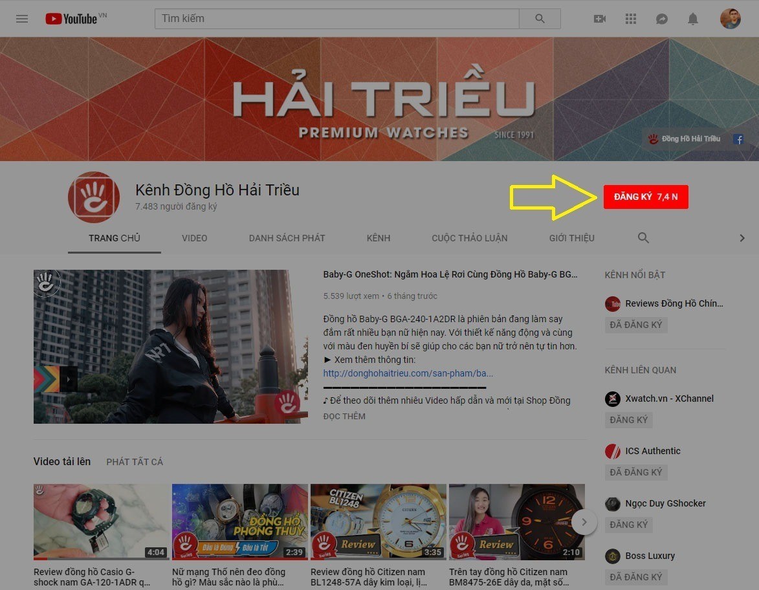Screen dimensions: 759x590
Task: Click Reviews Đồng Hồ channel icon
Action: (x=612, y=304)
